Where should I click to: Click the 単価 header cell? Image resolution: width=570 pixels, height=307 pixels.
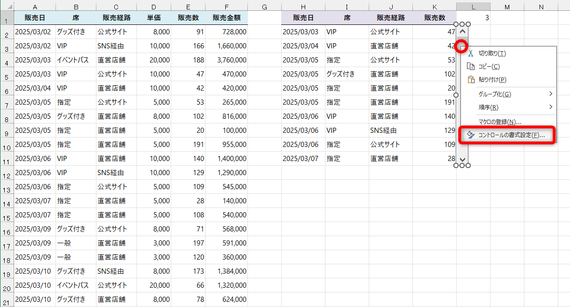tap(154, 18)
